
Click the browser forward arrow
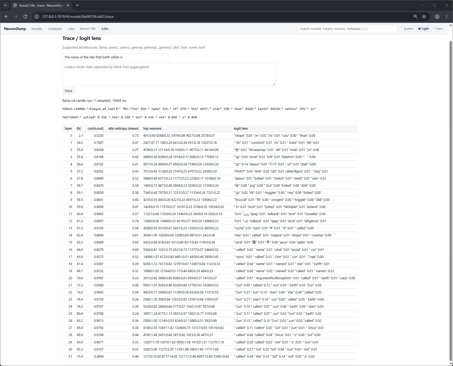pos(16,17)
